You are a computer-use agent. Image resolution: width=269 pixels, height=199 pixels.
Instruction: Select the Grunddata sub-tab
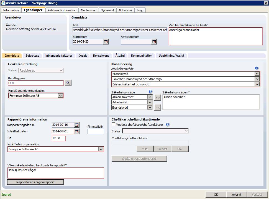tap(12, 56)
